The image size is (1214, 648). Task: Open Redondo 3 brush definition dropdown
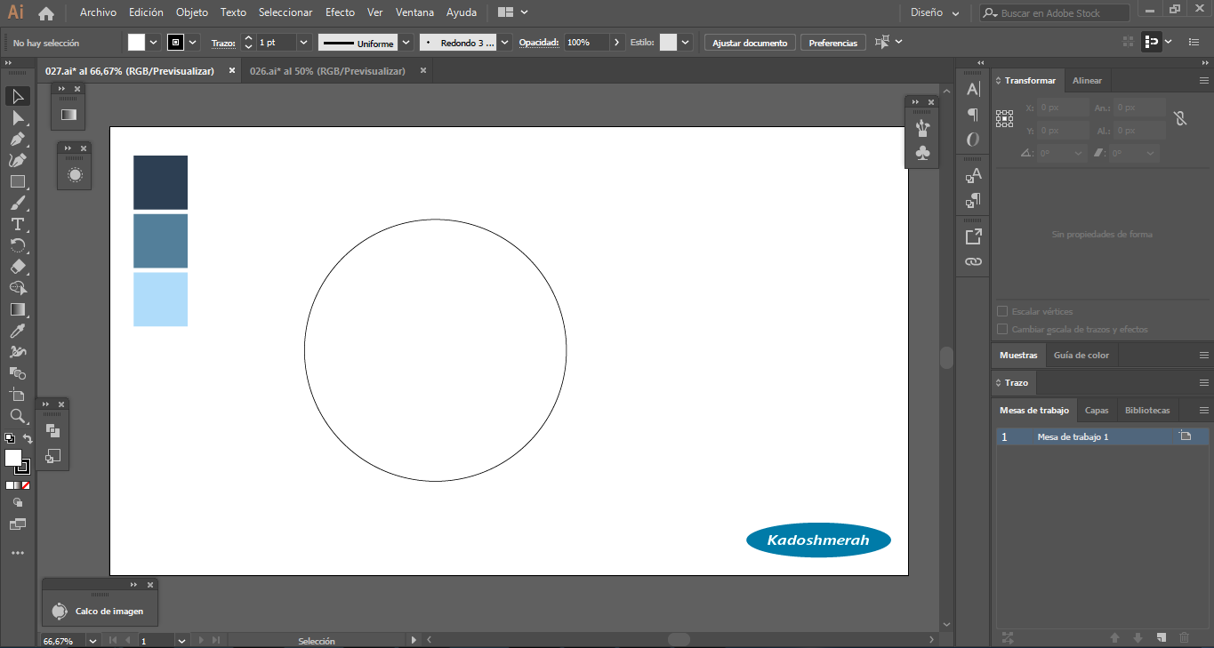[505, 43]
